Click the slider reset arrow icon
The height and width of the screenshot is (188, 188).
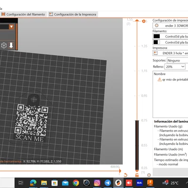click(125, 175)
